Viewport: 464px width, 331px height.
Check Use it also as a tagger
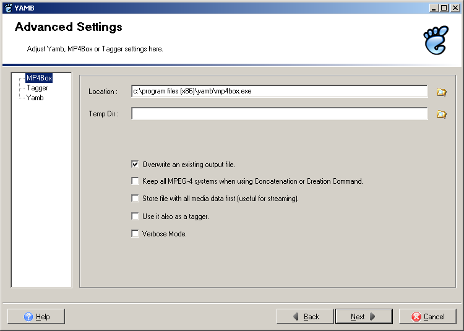(135, 217)
